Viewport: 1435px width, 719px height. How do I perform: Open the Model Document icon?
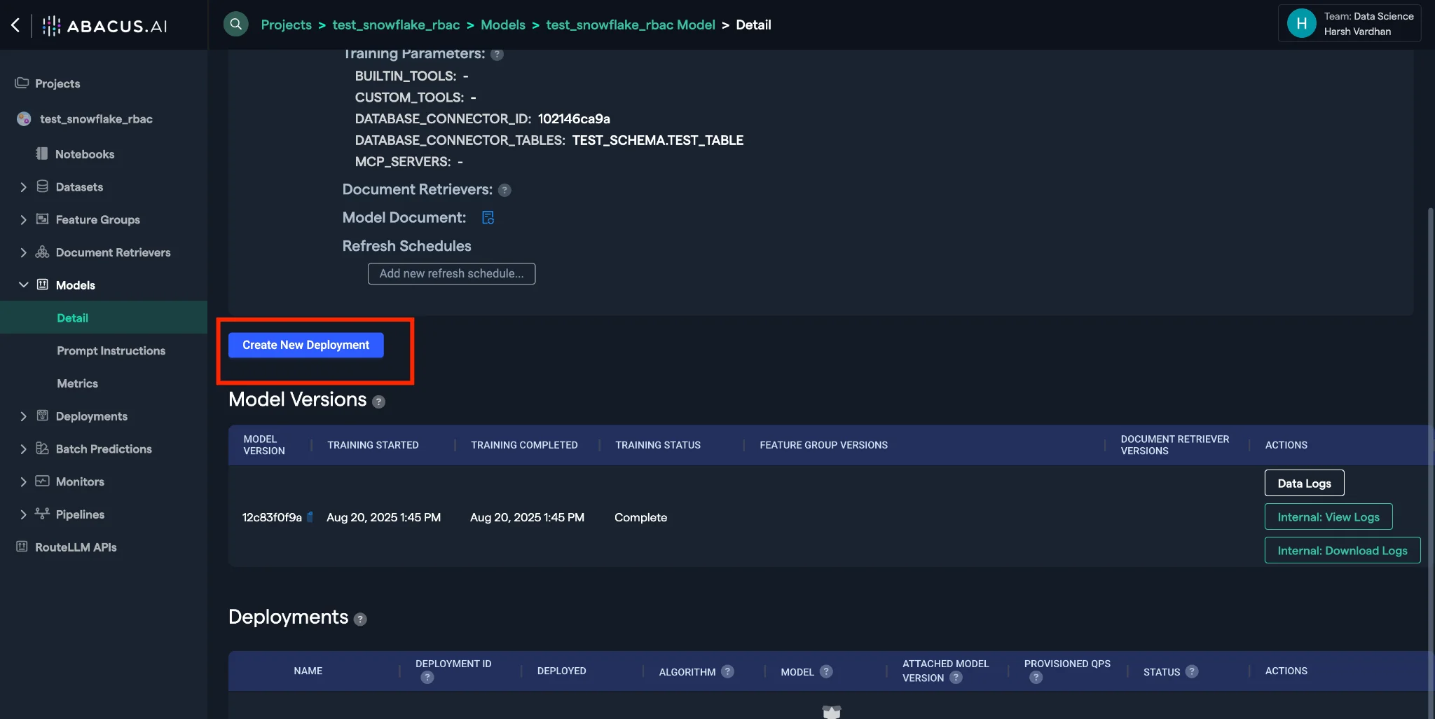[x=488, y=217]
